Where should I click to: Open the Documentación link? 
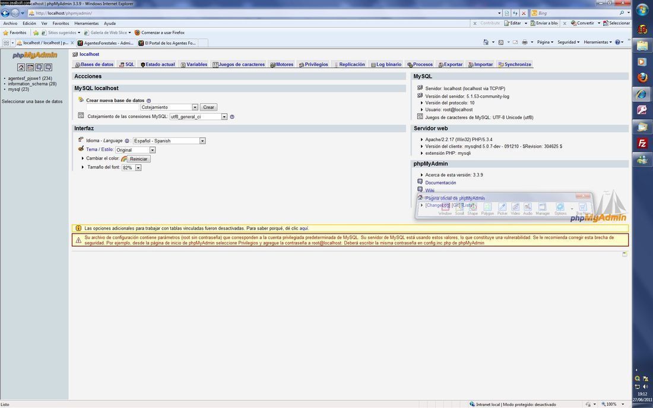coord(440,183)
